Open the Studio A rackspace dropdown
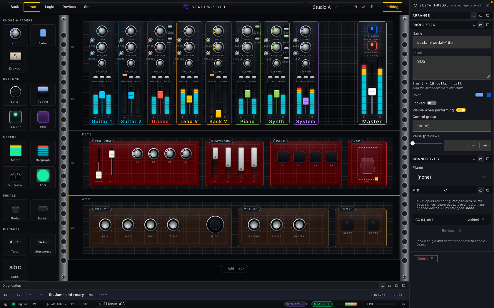 pyautogui.click(x=325, y=7)
